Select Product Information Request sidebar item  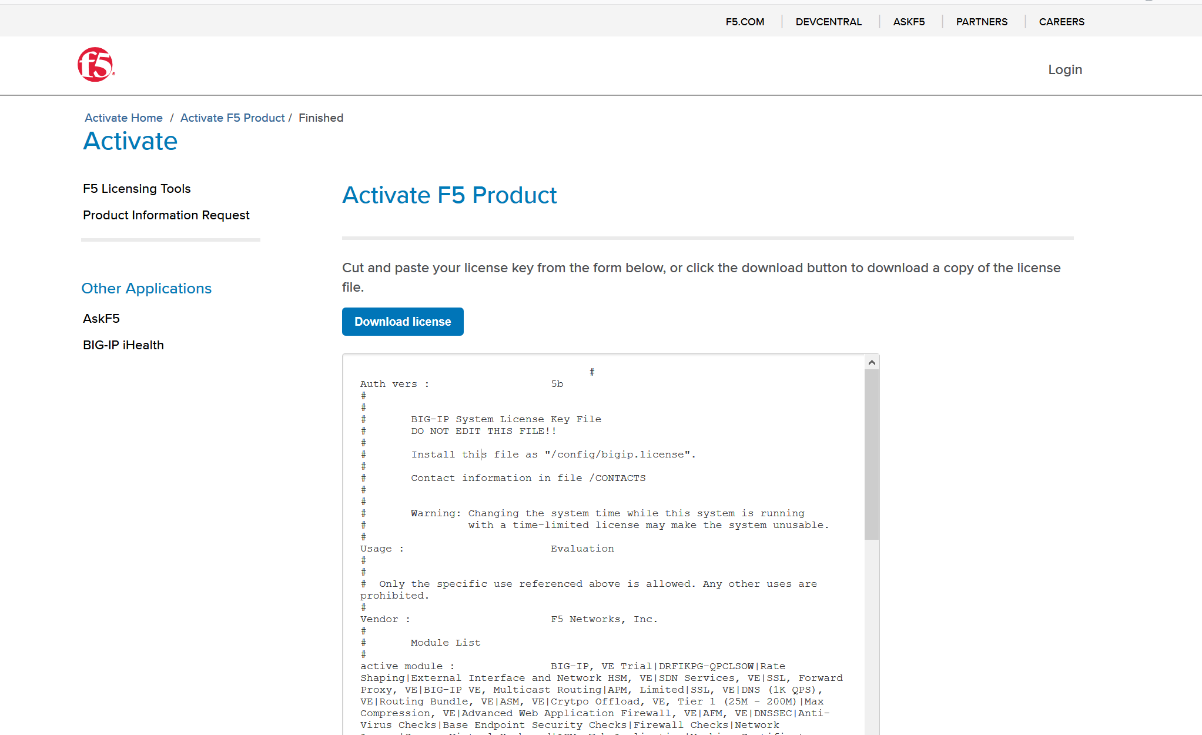tap(166, 215)
